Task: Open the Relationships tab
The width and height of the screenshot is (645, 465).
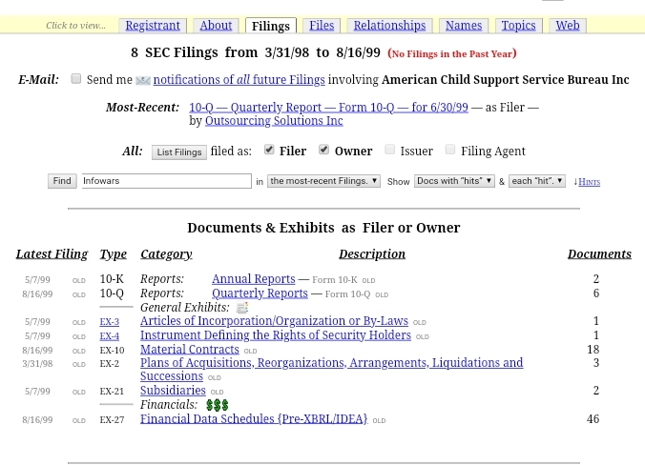Action: [389, 26]
